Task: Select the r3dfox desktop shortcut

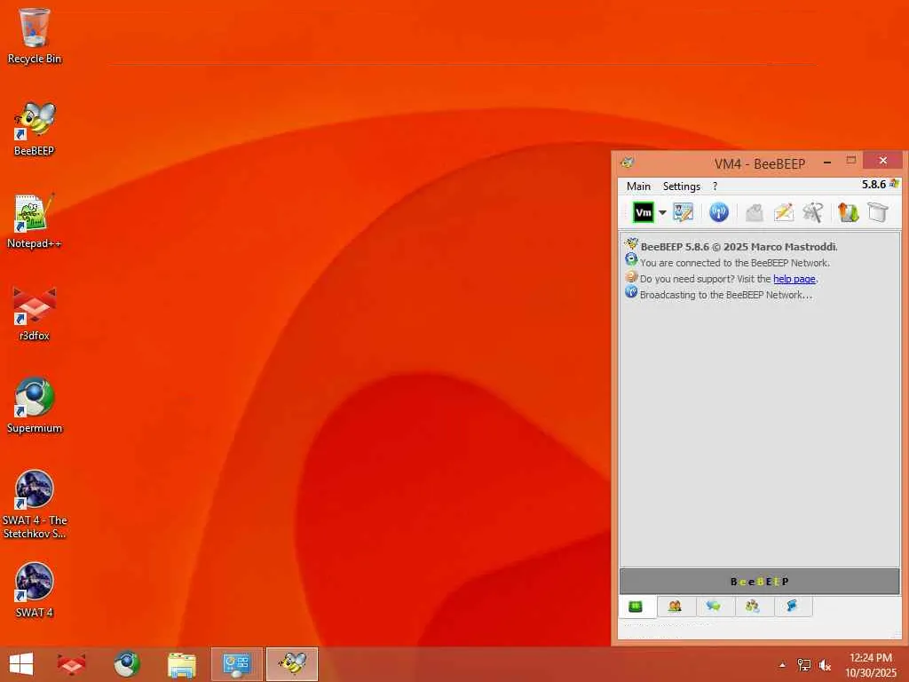Action: 35,313
